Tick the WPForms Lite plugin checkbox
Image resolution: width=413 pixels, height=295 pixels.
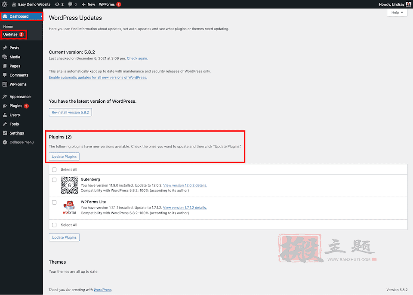[54, 202]
